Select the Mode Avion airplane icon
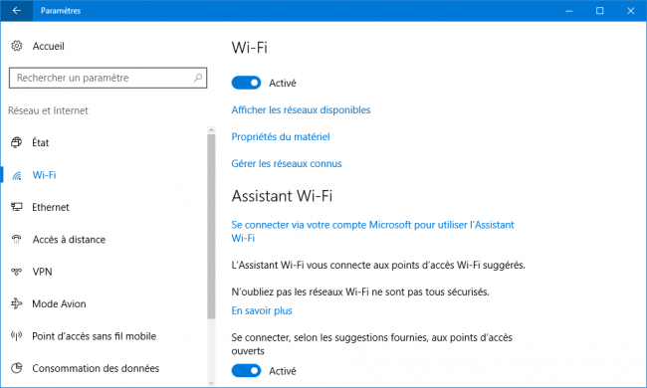The image size is (647, 388). point(17,303)
